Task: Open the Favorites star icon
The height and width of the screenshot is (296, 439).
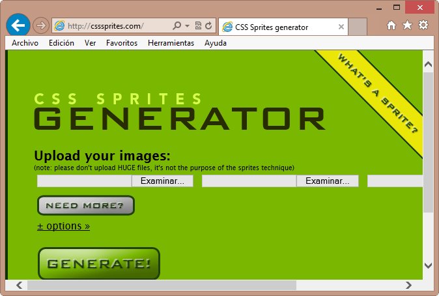Action: [407, 25]
